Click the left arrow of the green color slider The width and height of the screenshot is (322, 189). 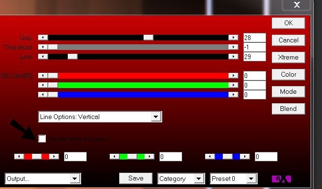(43, 85)
